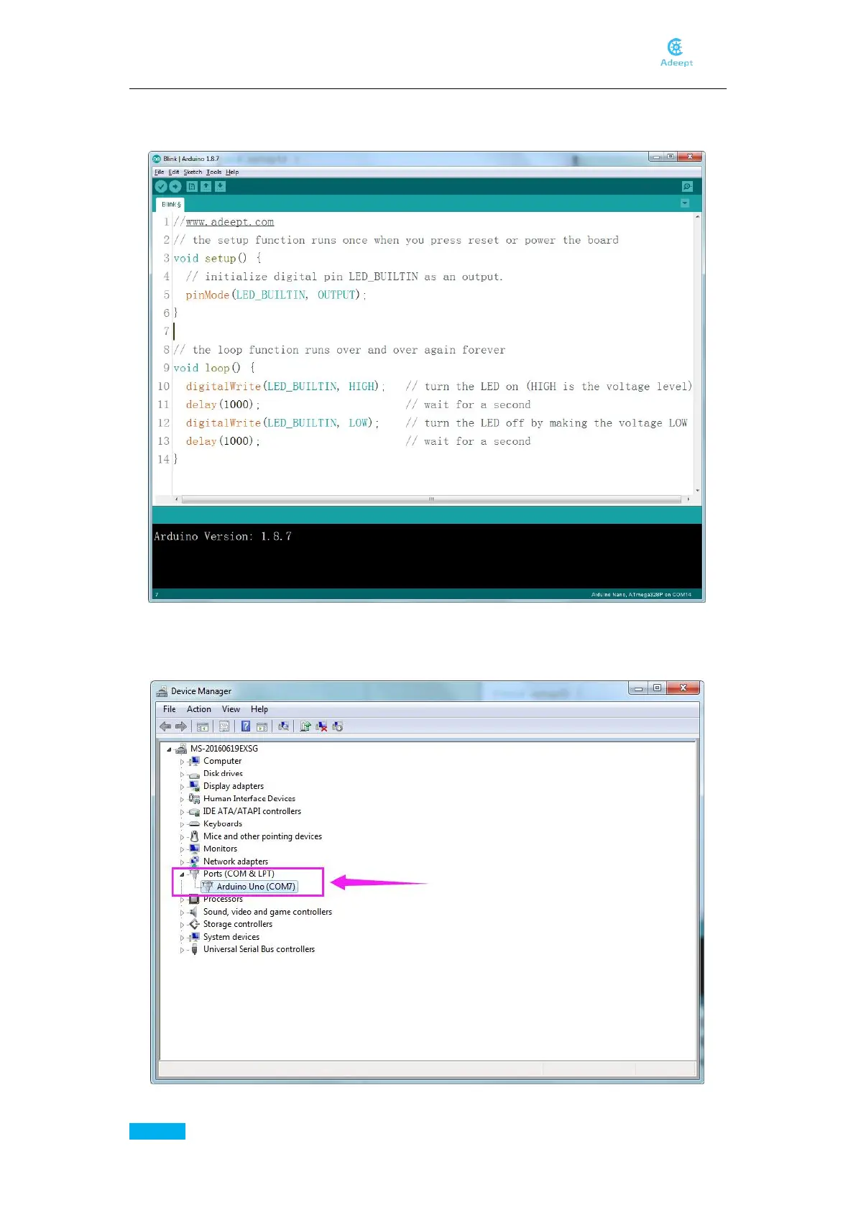Expand the Computer tree node
This screenshot has height=1210, width=856.
(x=182, y=762)
